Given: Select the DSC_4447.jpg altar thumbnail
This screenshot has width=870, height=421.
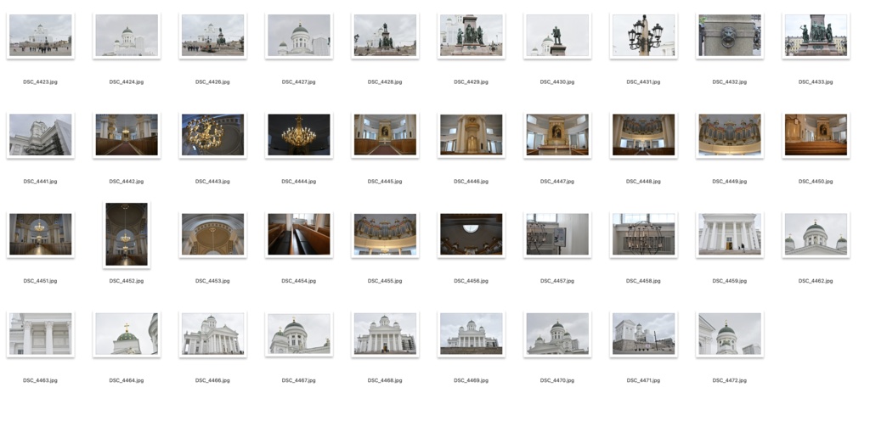Looking at the screenshot, I should 557,135.
